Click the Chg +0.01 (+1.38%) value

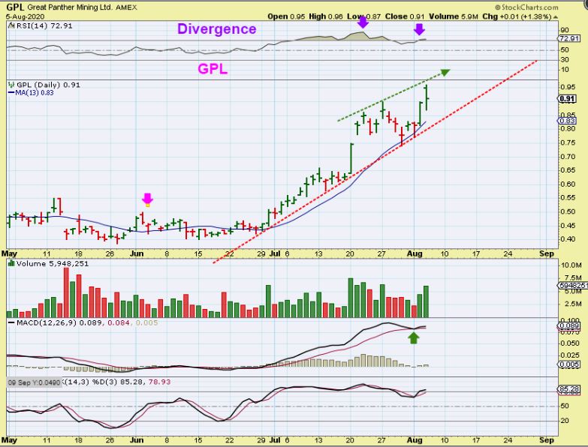coord(517,16)
